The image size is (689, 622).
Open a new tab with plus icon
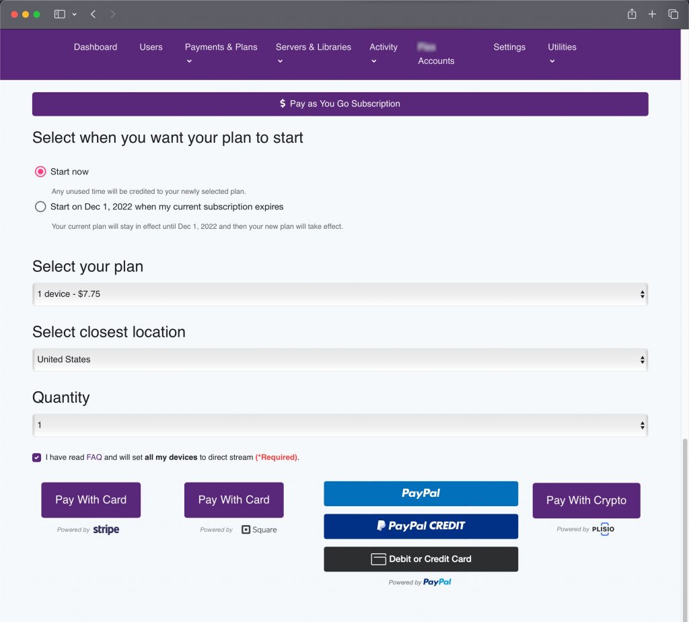[652, 14]
